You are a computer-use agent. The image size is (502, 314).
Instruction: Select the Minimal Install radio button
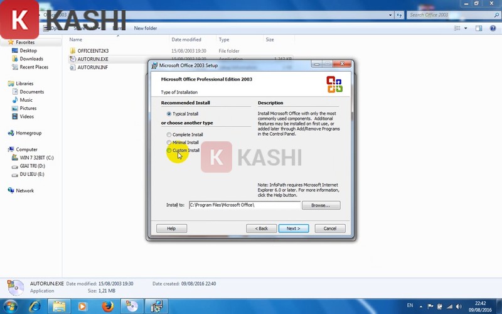point(169,143)
